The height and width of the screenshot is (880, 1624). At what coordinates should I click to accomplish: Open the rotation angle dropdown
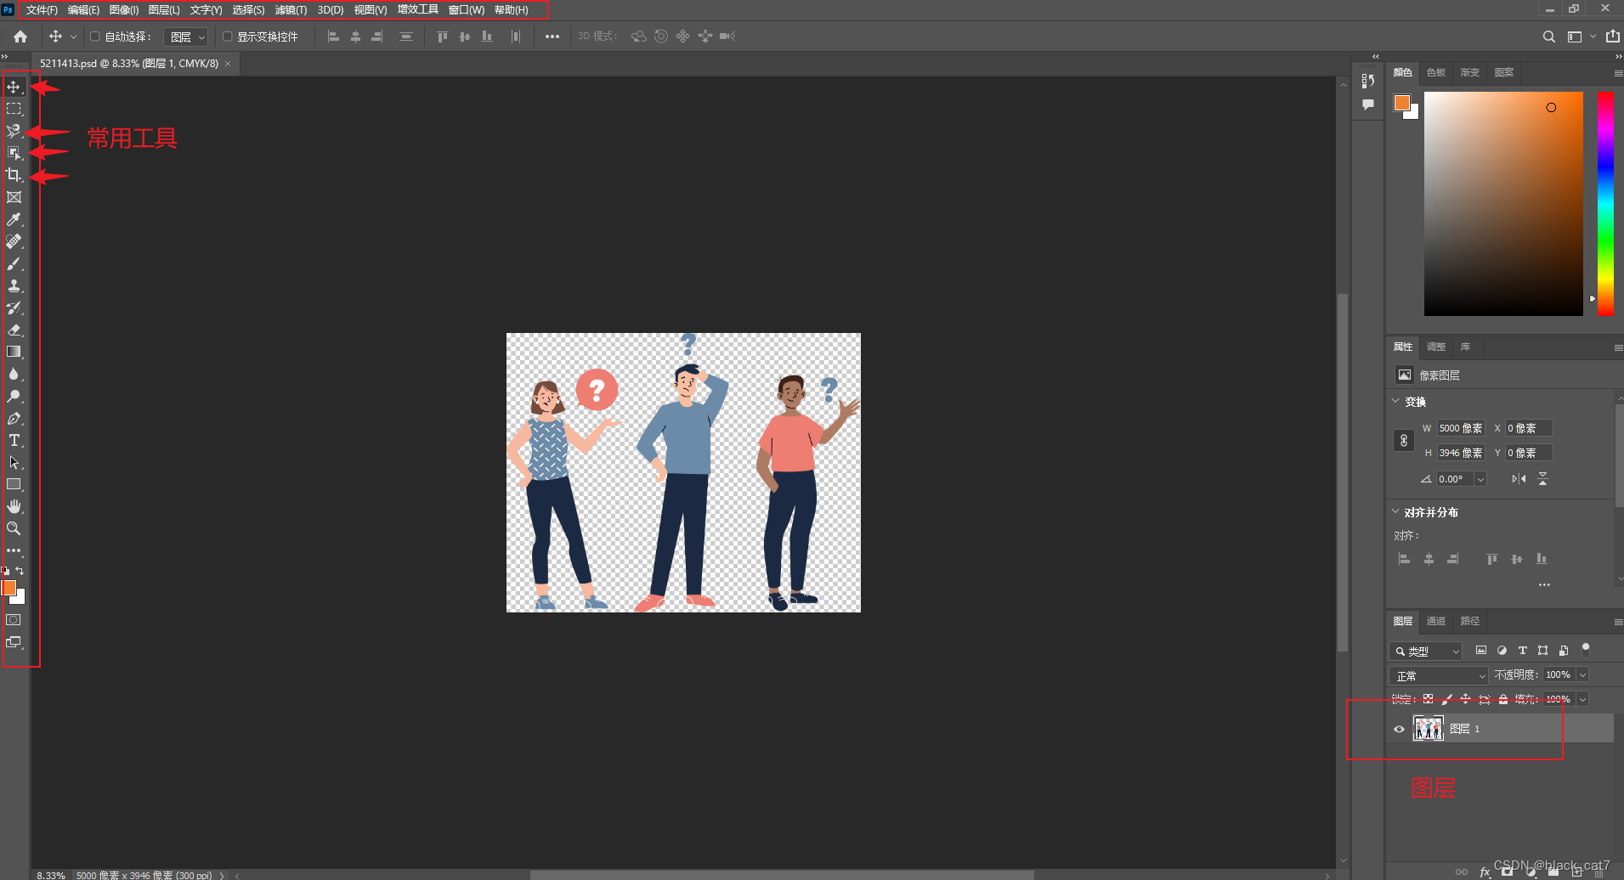tap(1480, 479)
